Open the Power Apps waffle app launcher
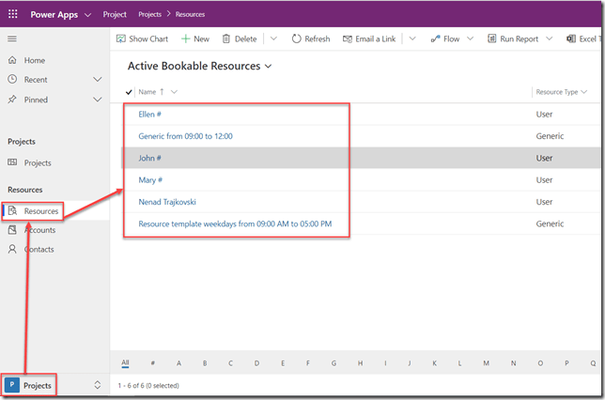The height and width of the screenshot is (400, 605). coord(13,15)
